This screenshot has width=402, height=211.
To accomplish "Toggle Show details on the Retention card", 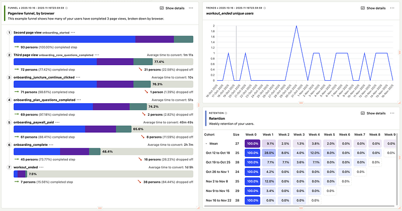I will point(372,113).
